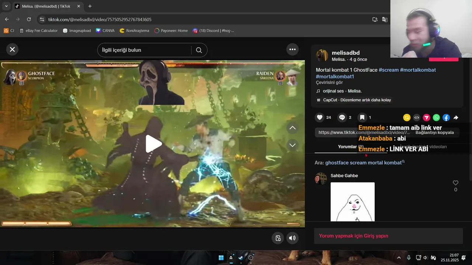Click the browser address bar URL
This screenshot has width=472, height=265.
100,20
